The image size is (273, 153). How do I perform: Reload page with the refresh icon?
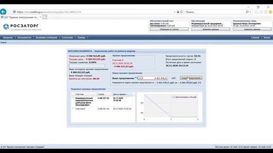click(x=181, y=12)
